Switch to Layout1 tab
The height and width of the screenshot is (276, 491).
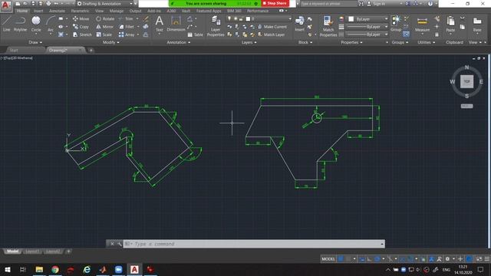[32, 251]
